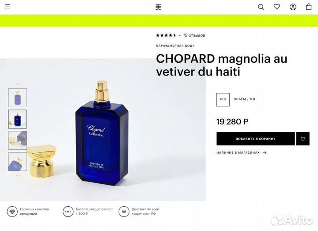Viewport: 318px width, 231px height.
Task: Add the perfume to the wishlist heart button
Action: [303, 139]
